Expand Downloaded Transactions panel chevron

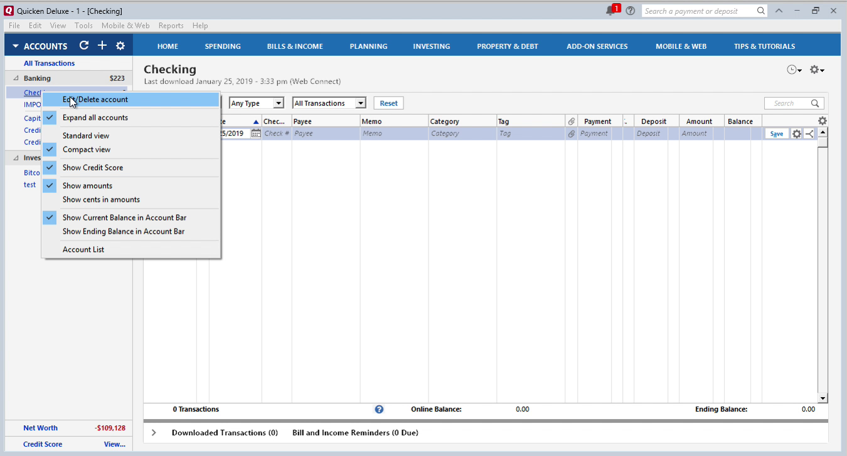click(154, 433)
